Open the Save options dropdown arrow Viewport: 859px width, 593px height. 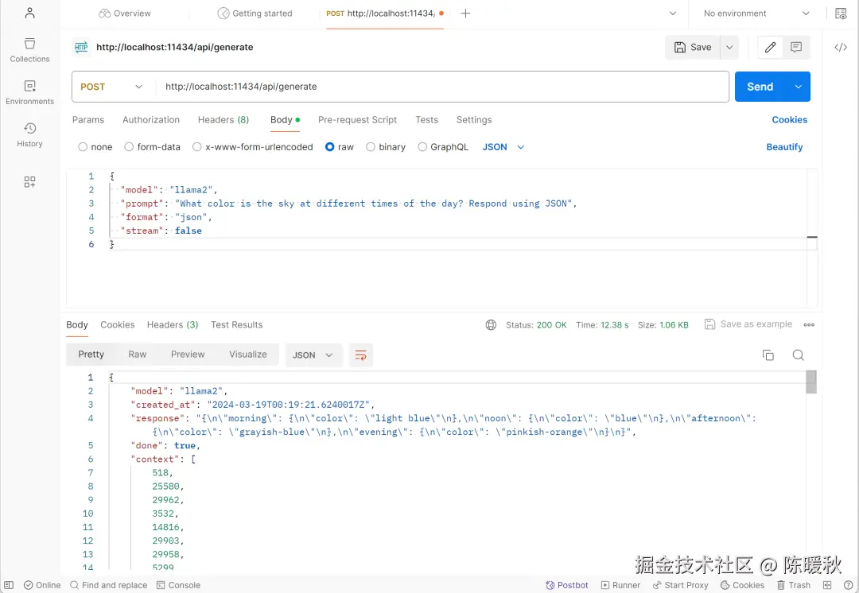point(729,47)
